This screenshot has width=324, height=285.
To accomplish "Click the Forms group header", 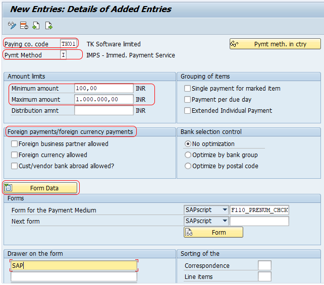I will [16, 198].
